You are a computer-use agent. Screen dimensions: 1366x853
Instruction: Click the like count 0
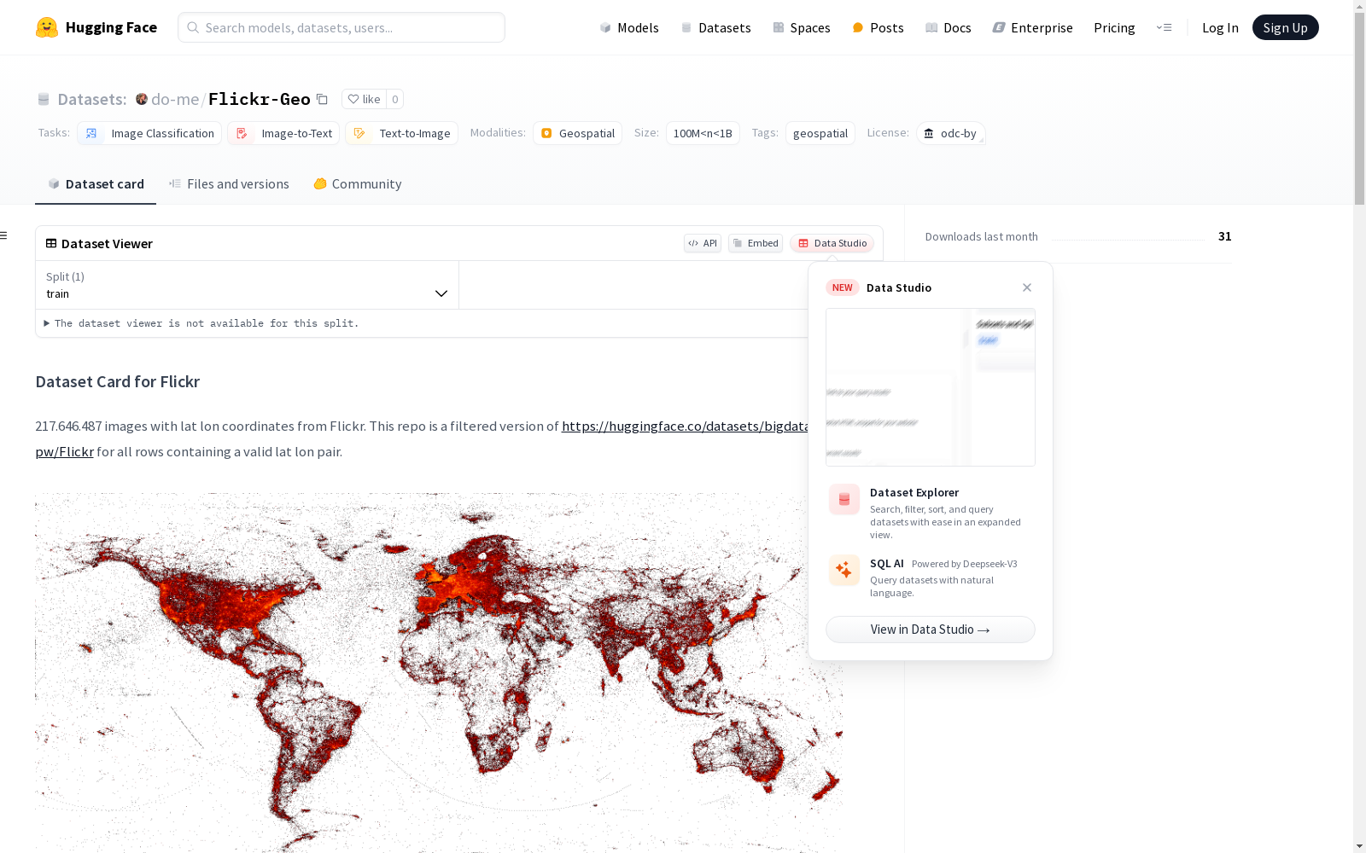(395, 99)
